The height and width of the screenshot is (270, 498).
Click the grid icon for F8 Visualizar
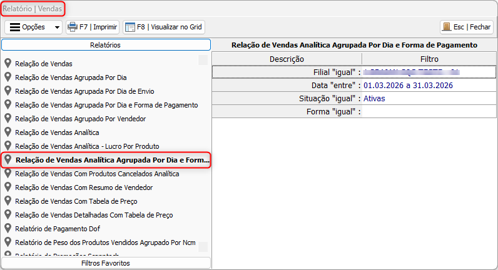[130, 27]
